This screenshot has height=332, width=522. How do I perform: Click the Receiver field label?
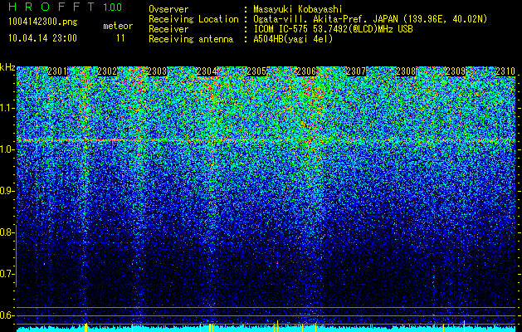click(x=168, y=29)
